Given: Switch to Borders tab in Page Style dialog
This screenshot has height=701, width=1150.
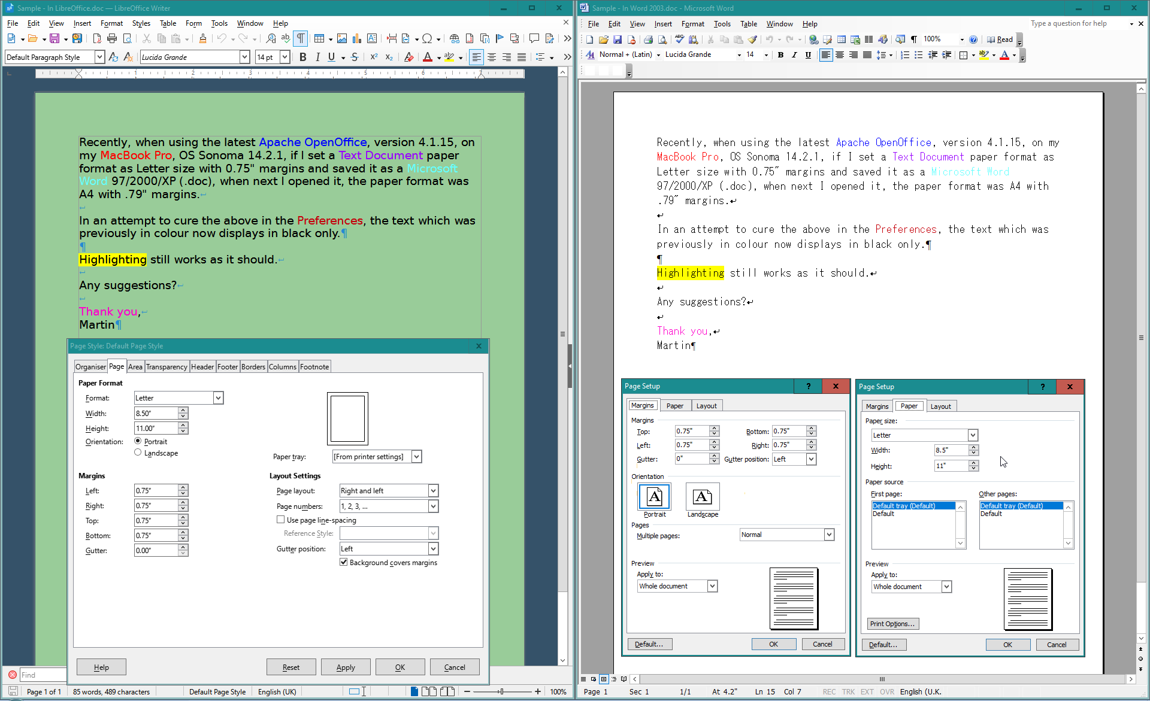Looking at the screenshot, I should coord(253,367).
